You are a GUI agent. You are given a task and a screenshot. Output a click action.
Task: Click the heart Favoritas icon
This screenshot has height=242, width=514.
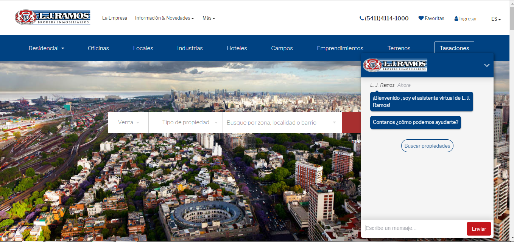pos(421,18)
